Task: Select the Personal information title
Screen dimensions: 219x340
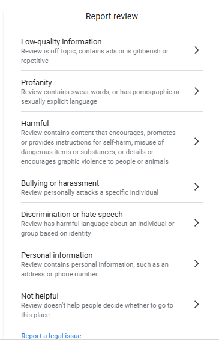Action: [57, 255]
